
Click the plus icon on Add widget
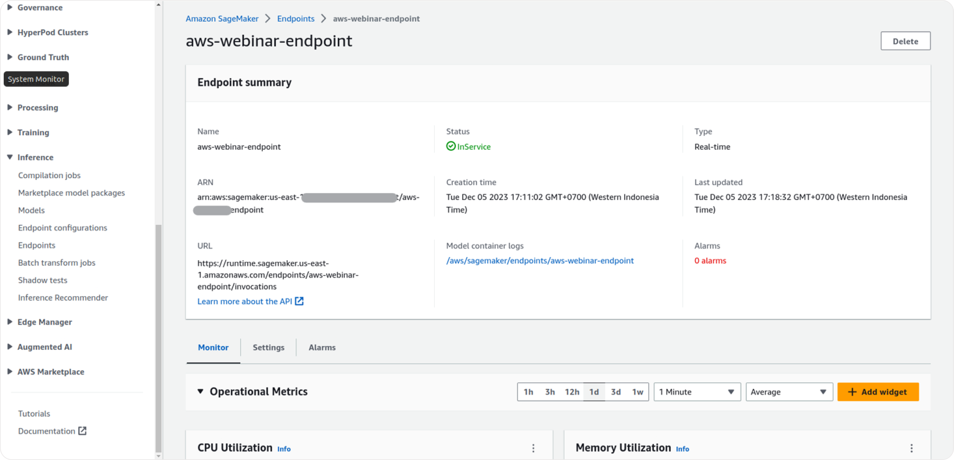coord(852,392)
